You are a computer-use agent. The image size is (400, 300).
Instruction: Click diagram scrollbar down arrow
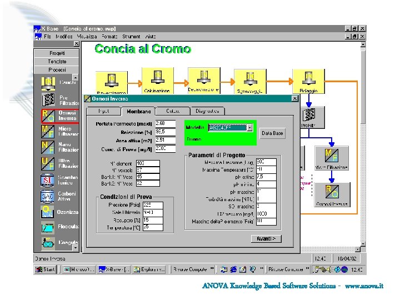click(363, 244)
